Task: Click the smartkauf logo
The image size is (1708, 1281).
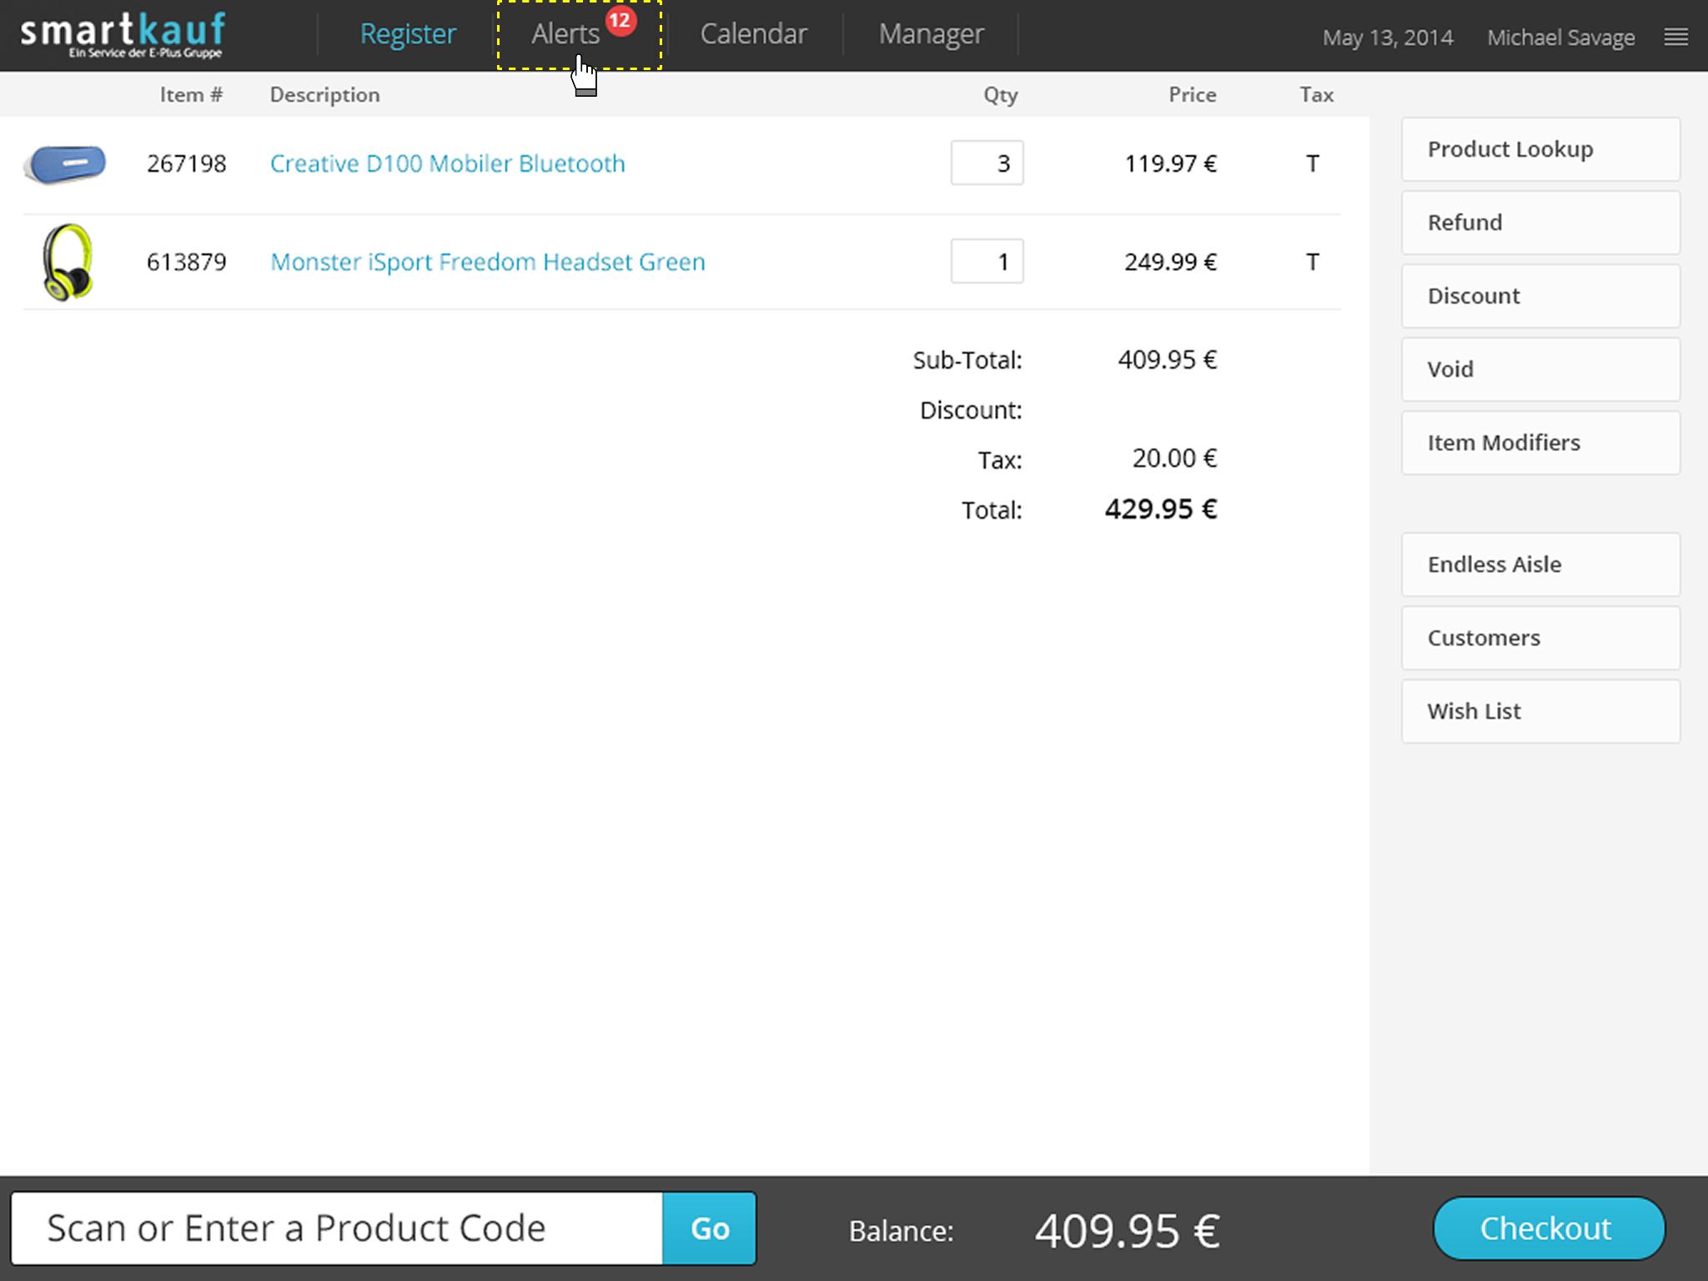Action: [123, 34]
